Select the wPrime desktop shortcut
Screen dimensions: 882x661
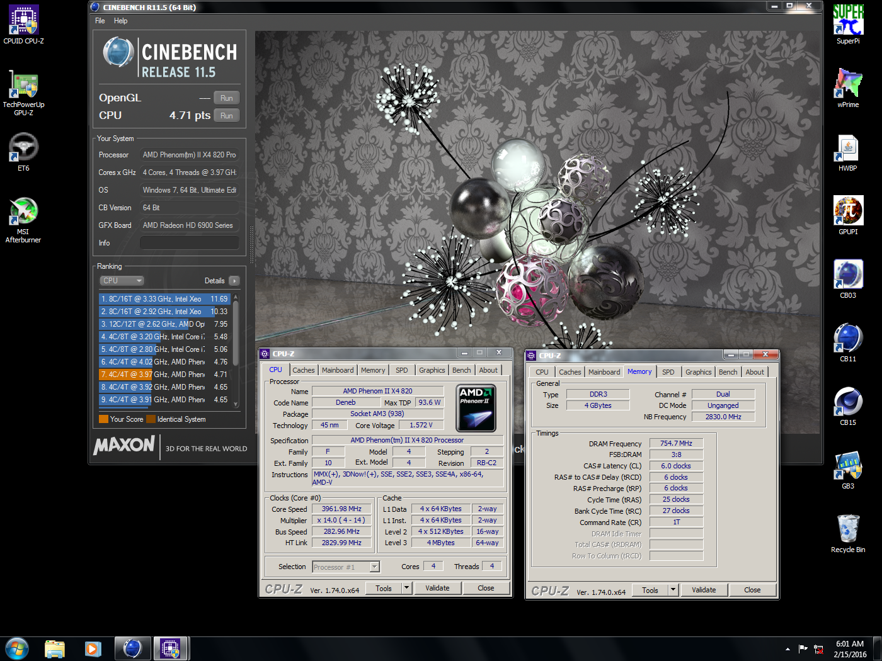pyautogui.click(x=848, y=88)
